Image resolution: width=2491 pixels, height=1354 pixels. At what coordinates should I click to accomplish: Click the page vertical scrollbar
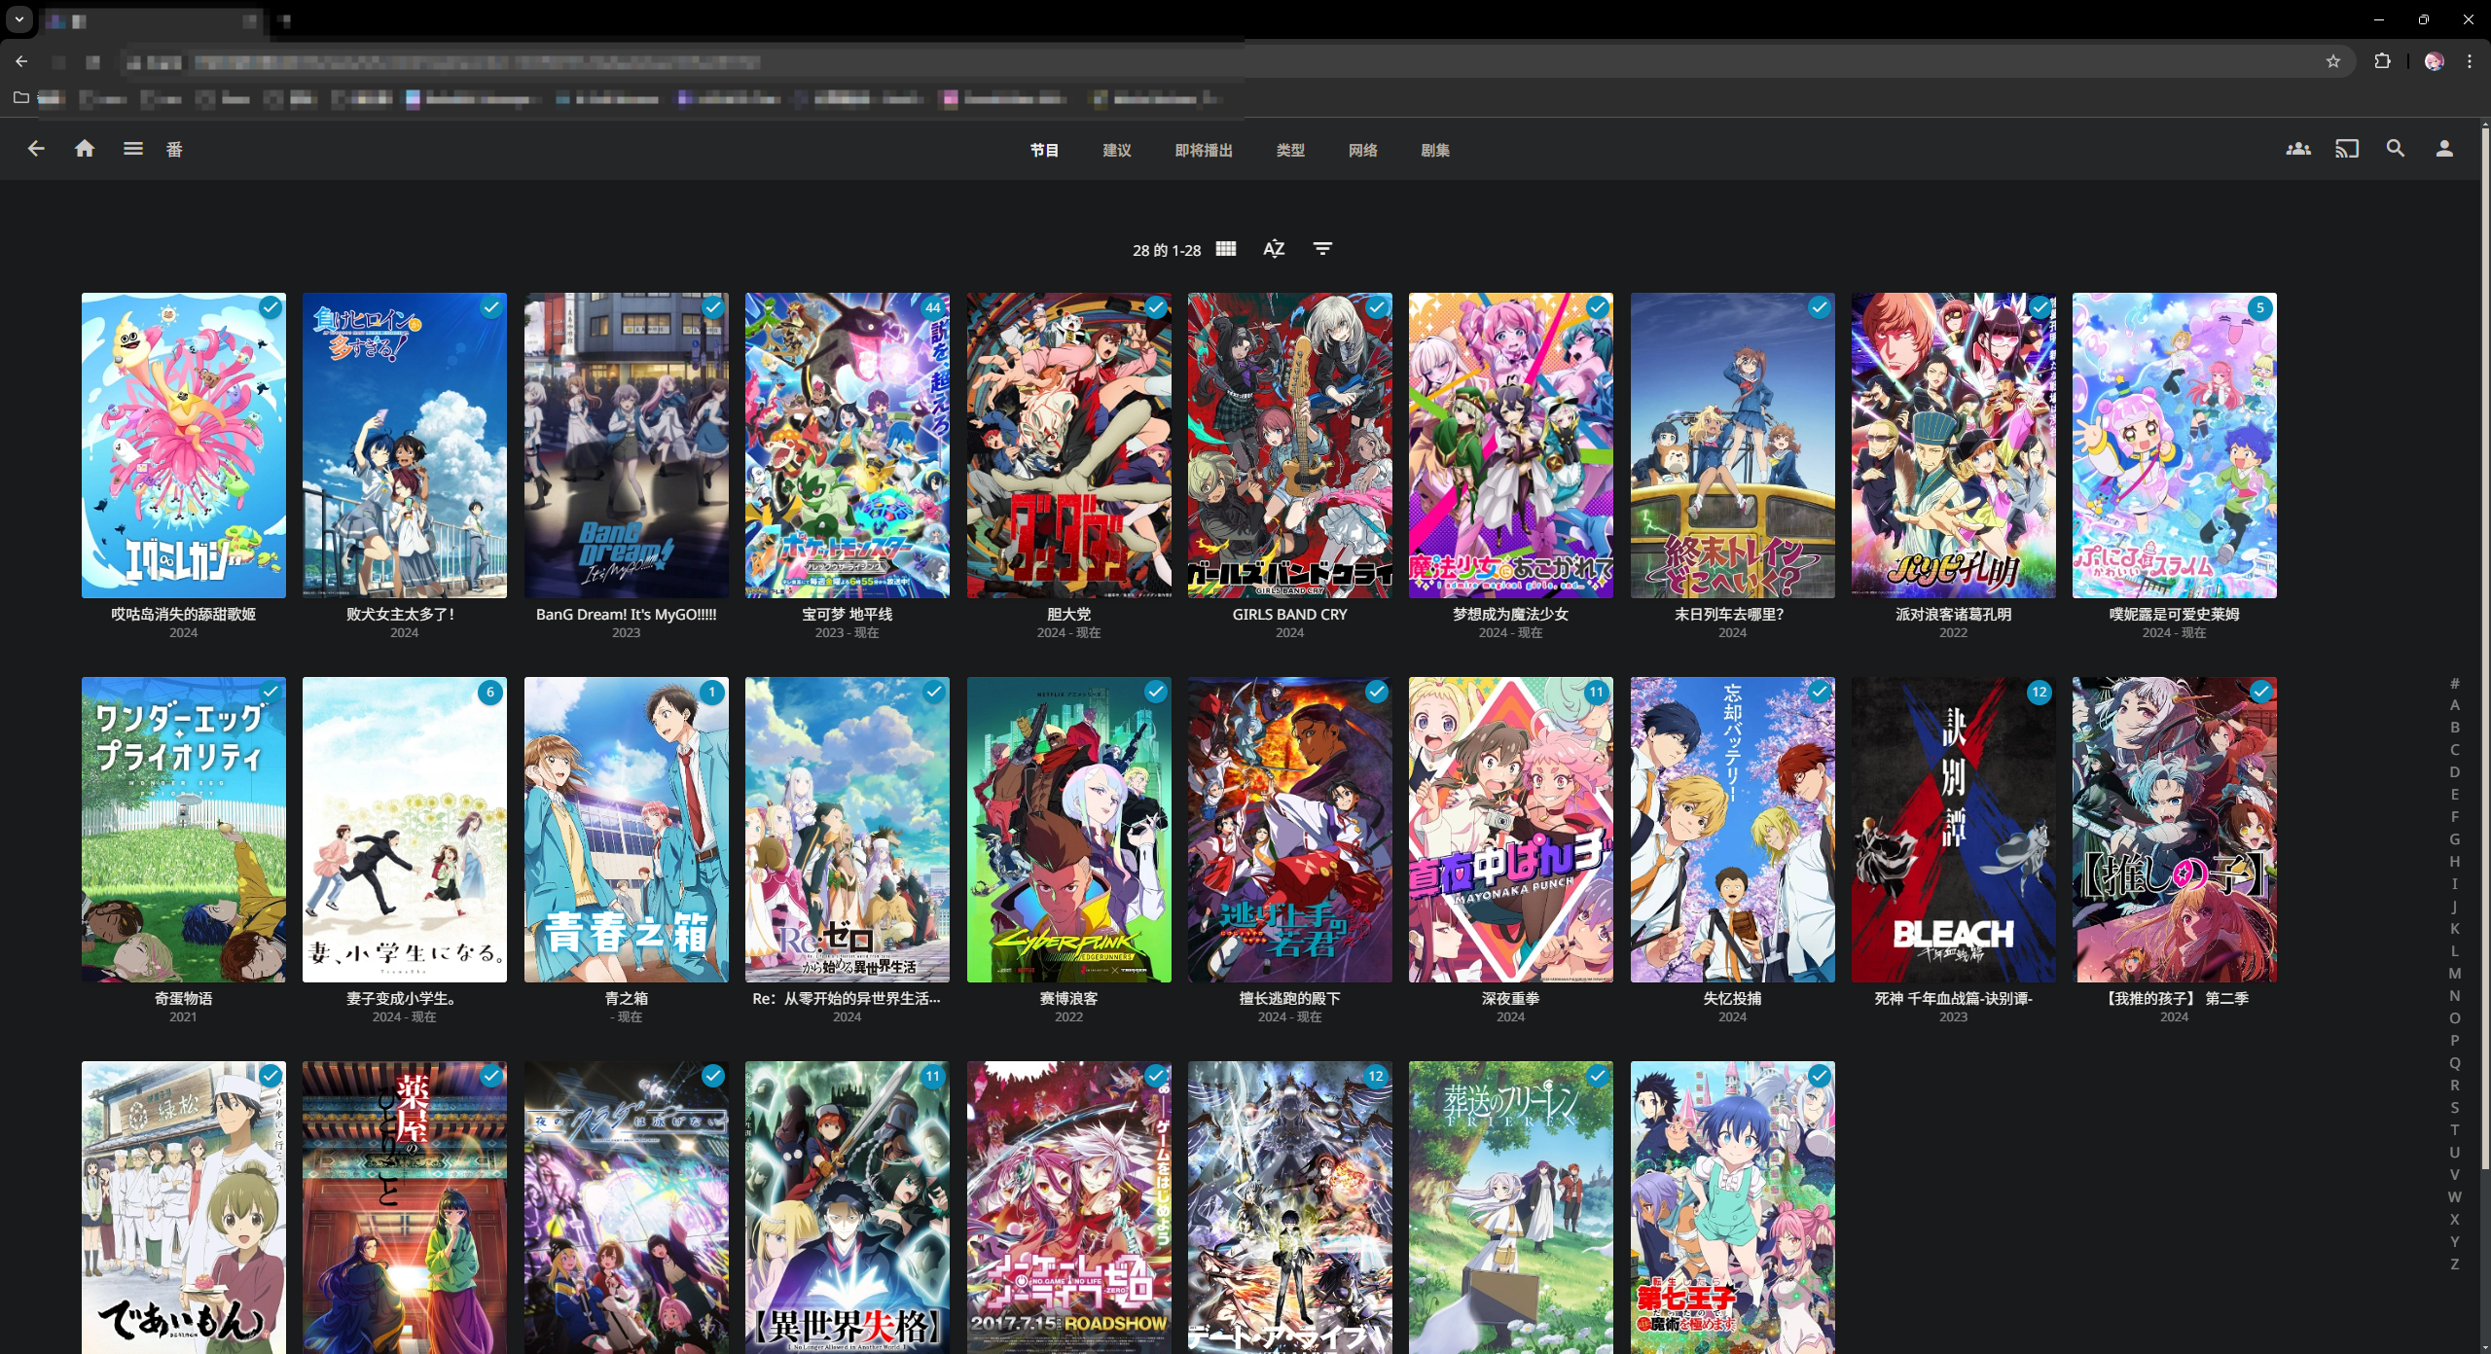pos(2484,647)
